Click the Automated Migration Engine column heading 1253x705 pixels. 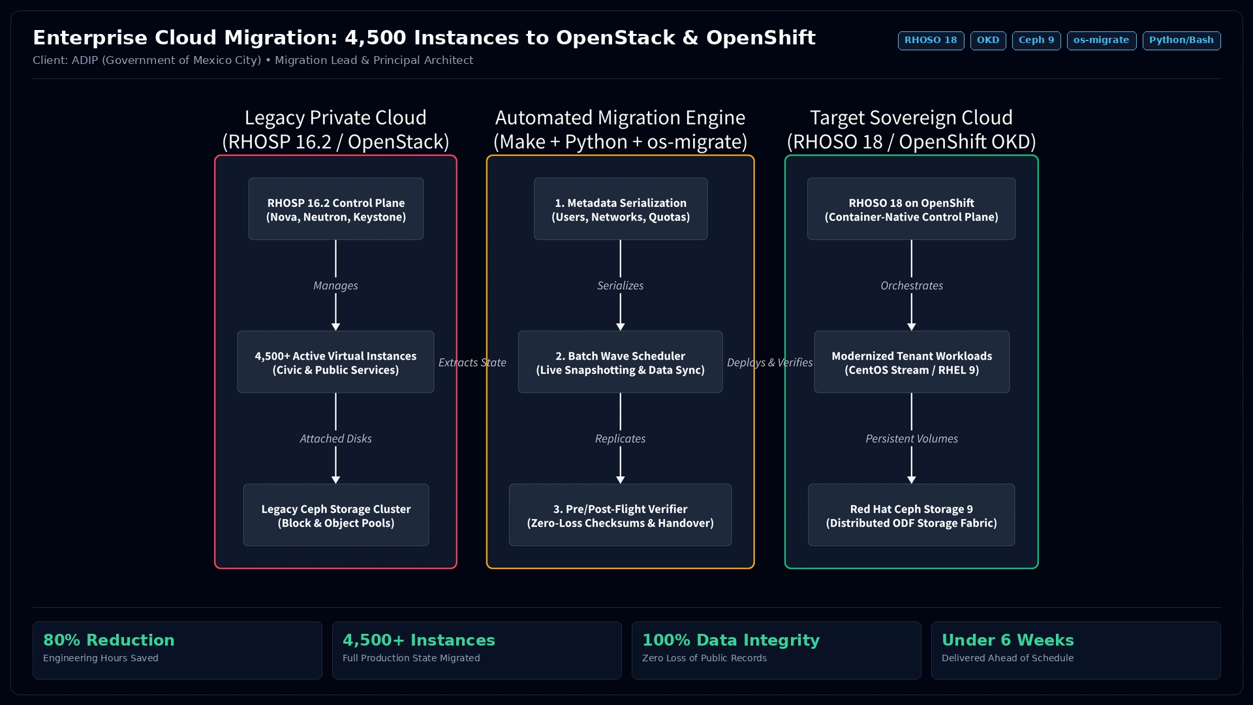pos(620,129)
